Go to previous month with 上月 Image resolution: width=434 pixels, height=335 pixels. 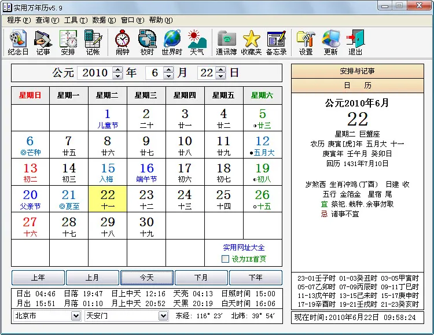(93, 277)
